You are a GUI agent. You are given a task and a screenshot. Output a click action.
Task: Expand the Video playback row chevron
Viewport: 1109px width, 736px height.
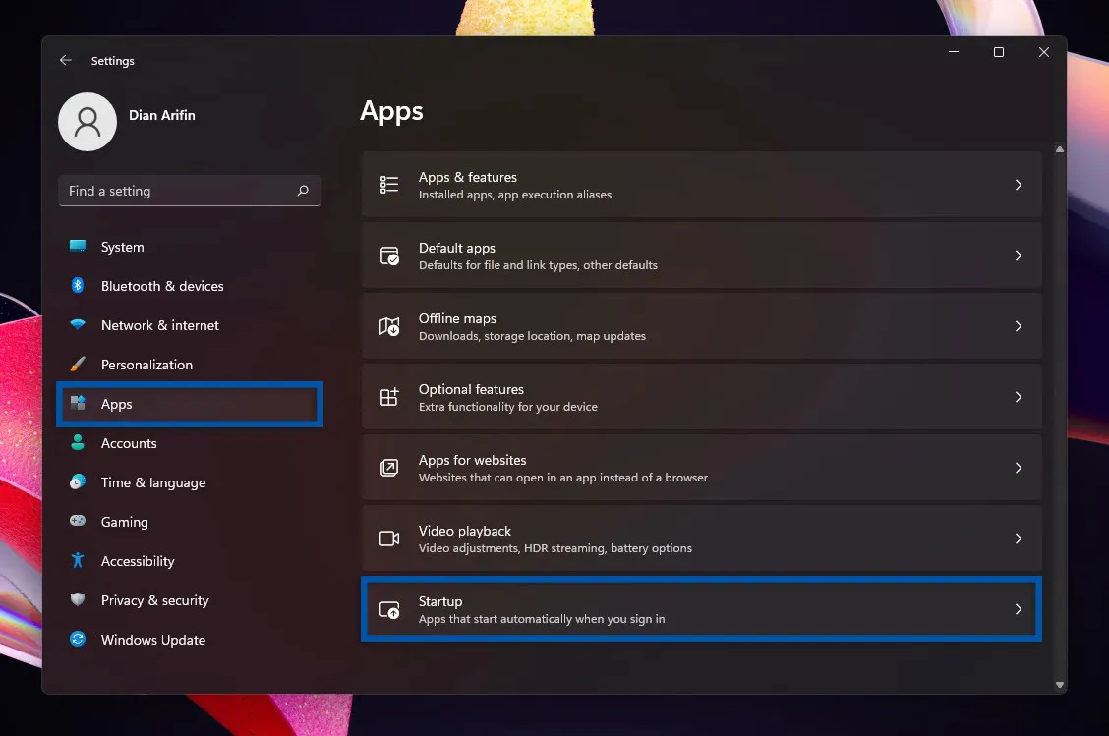point(1018,538)
